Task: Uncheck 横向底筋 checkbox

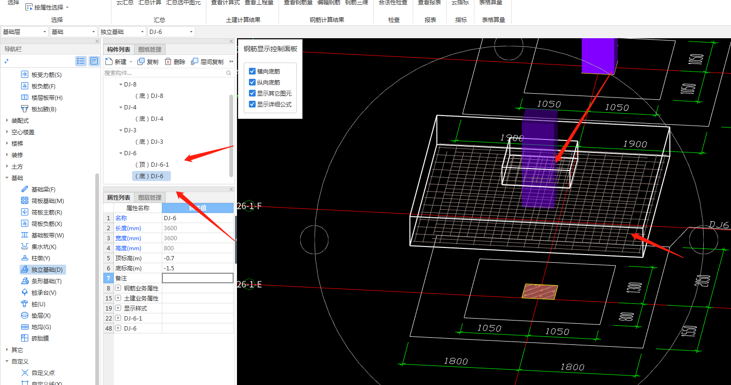Action: 252,71
